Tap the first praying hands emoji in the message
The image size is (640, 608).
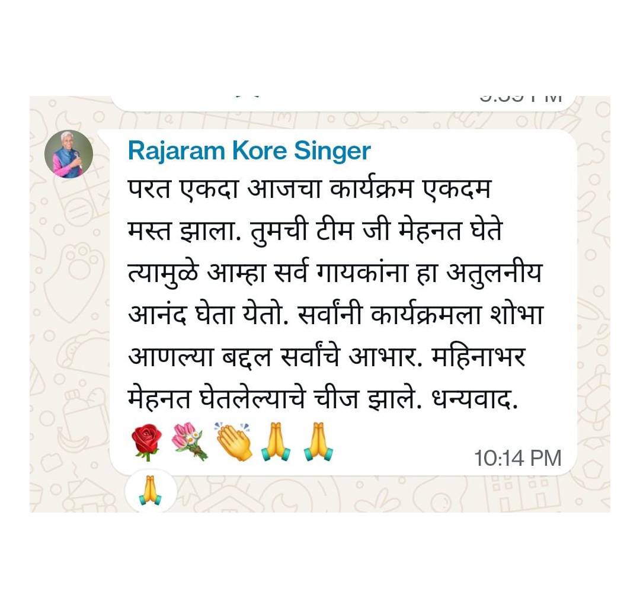click(x=276, y=443)
